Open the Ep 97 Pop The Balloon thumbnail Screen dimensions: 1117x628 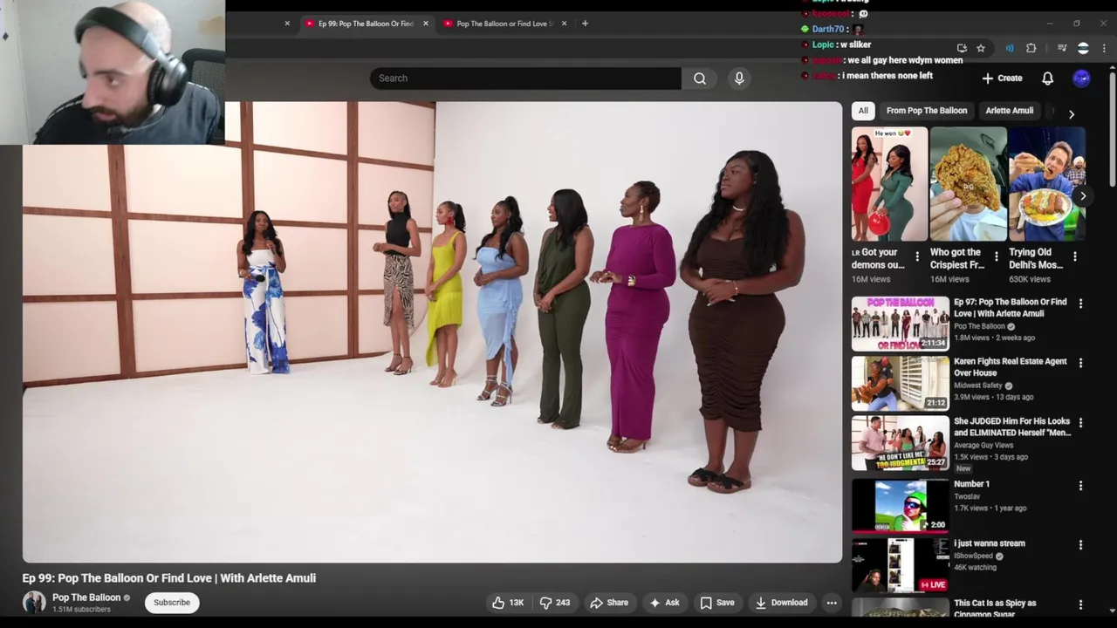click(901, 324)
